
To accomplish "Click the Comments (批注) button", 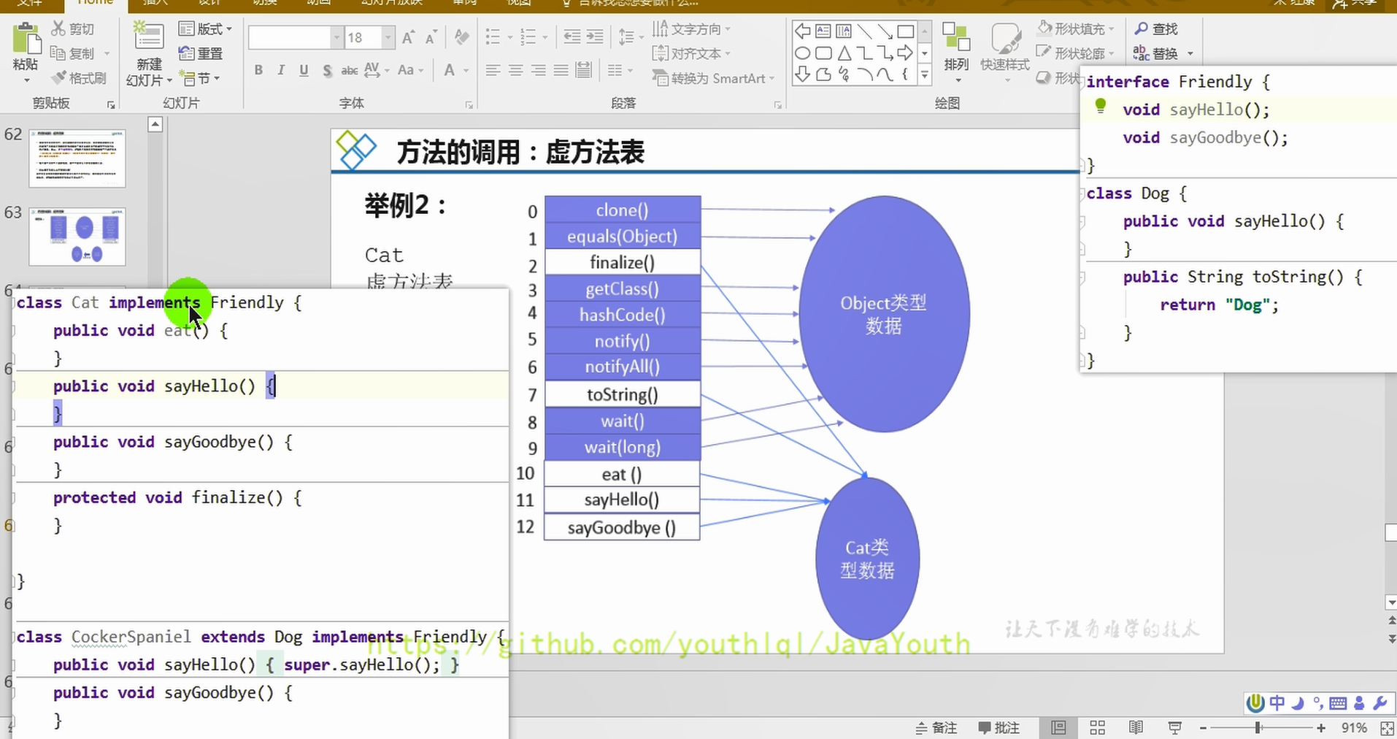I will pos(998,728).
